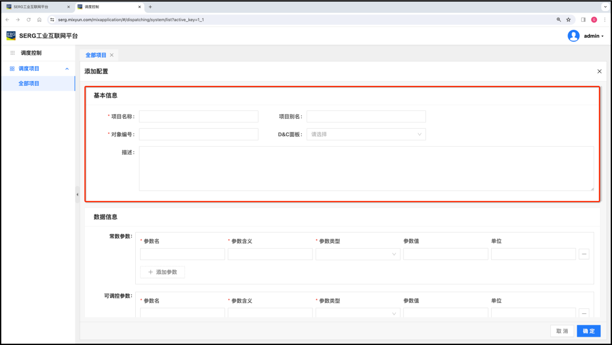Click the browser home icon

[x=39, y=20]
